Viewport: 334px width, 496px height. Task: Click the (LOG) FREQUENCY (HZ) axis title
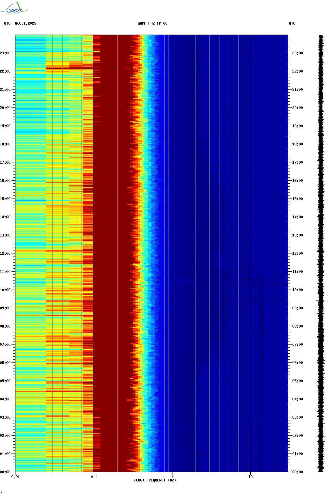tap(155, 480)
